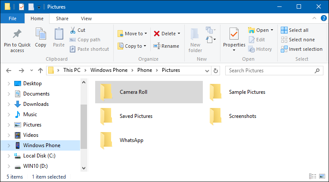Screen dimensions: 329x182
Task: Expand the Desktop tree node
Action: tap(9, 83)
